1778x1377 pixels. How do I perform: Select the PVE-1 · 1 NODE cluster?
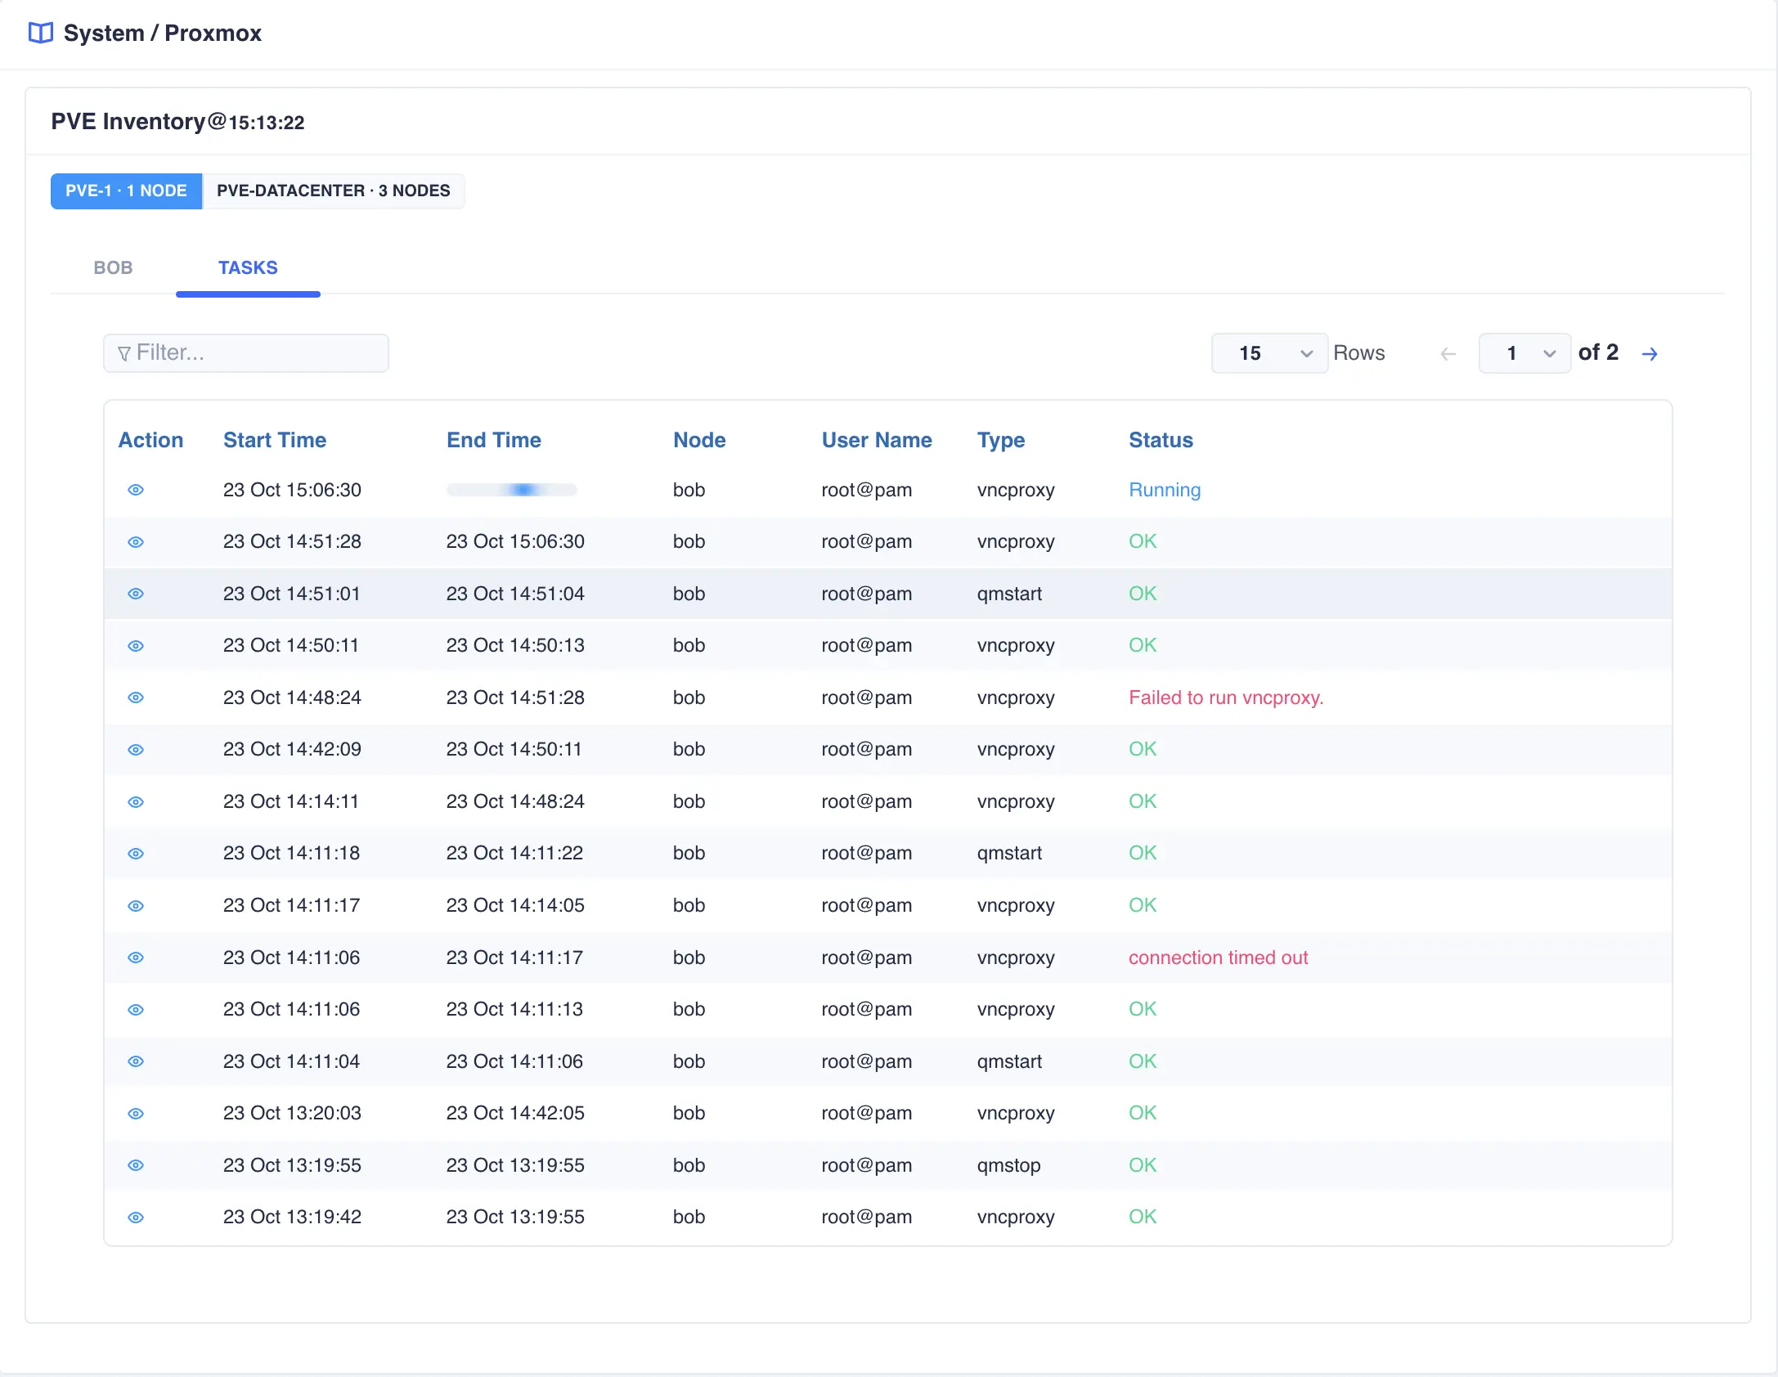tap(126, 191)
